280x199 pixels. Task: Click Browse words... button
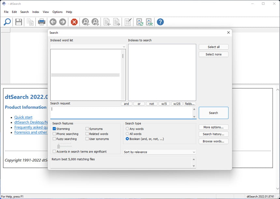[214, 141]
